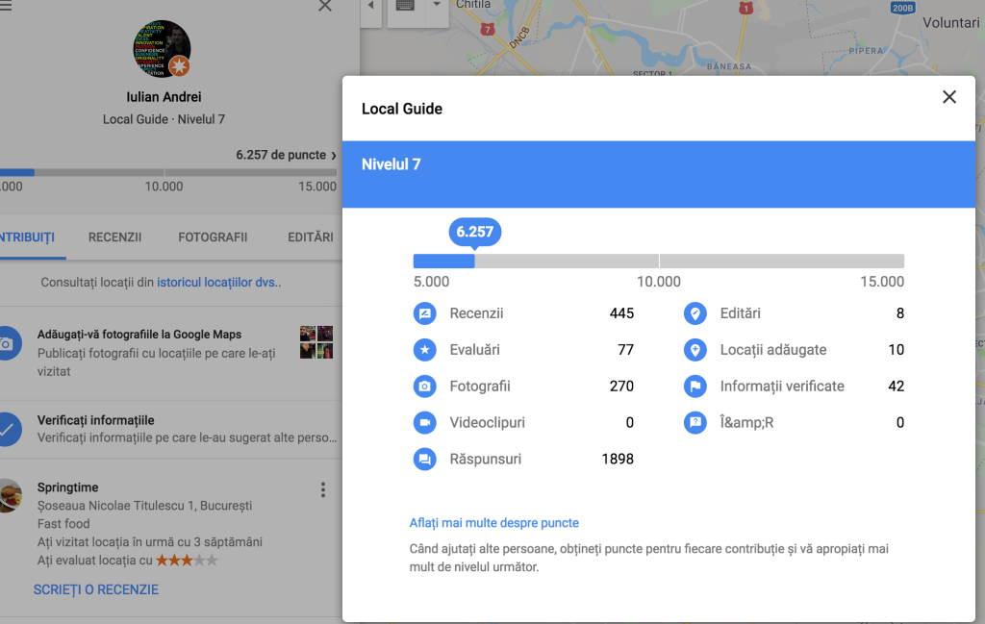Open 'Aflați mai multe despre puncte' link
This screenshot has width=985, height=624.
click(493, 523)
